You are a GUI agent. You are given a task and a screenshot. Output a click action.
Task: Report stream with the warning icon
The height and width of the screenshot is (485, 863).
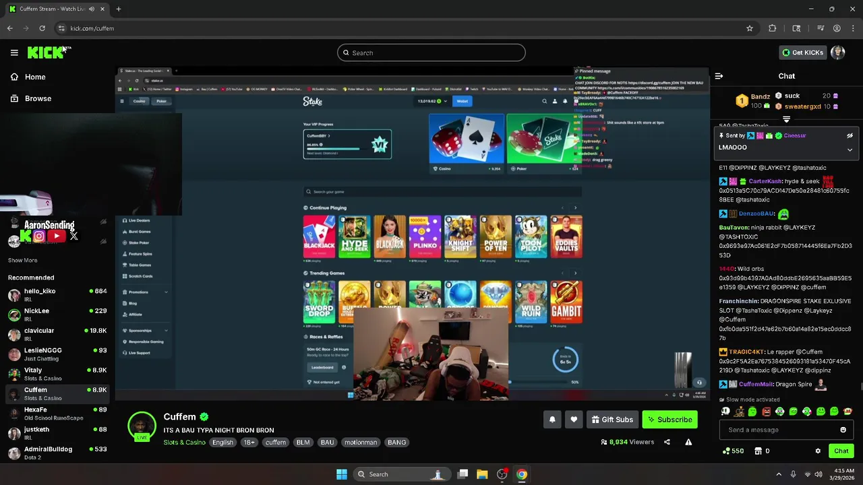(x=688, y=442)
